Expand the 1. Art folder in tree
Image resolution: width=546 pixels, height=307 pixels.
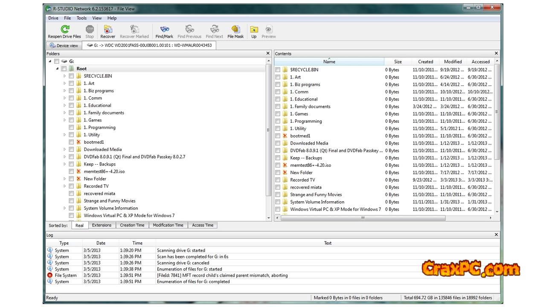(x=65, y=84)
